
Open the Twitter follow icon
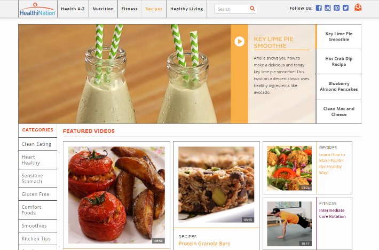(346, 8)
